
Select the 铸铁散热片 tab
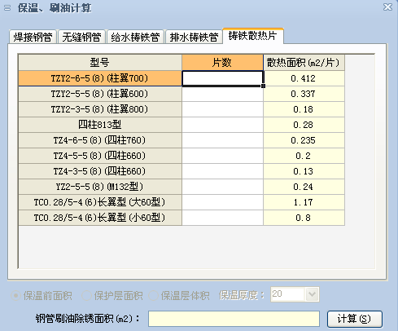tap(253, 36)
